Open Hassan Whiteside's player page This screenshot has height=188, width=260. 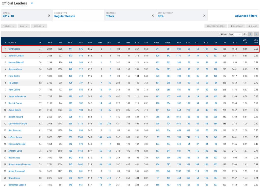17,144
